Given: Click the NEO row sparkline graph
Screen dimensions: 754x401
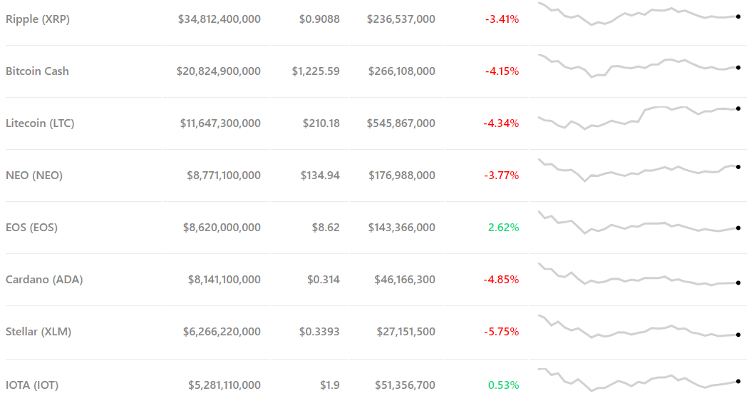Looking at the screenshot, I should click(639, 171).
